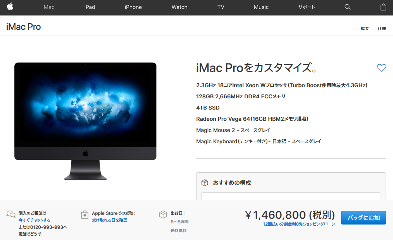Click the shipping box icon near 出荷日
The width and height of the screenshot is (393, 240).
pyautogui.click(x=163, y=214)
